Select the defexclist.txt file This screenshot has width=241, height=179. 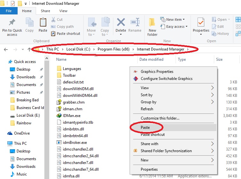(70, 82)
